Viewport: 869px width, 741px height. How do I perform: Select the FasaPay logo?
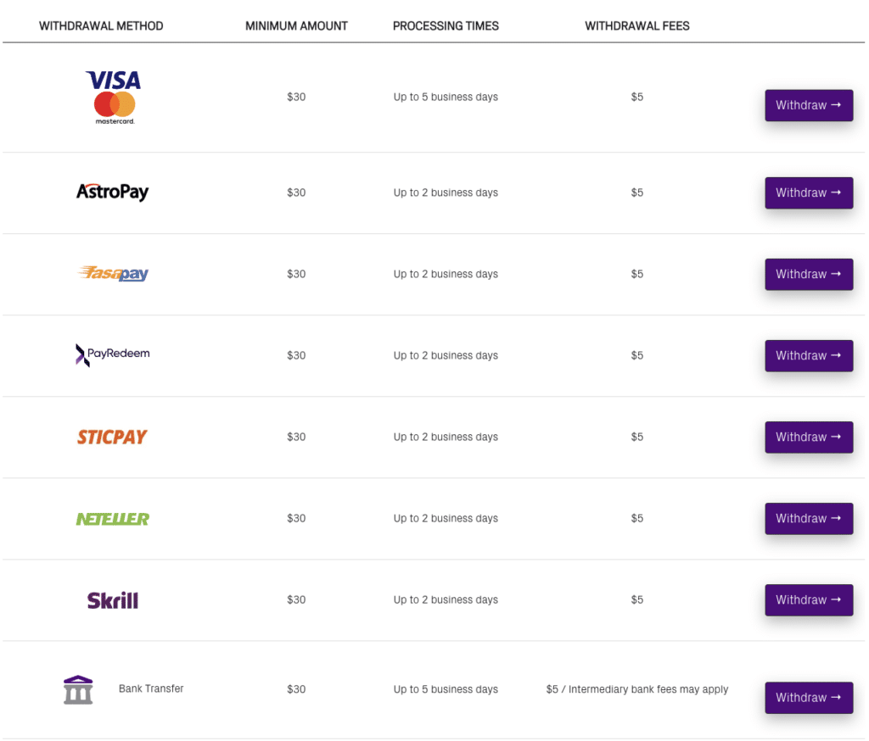click(x=113, y=273)
